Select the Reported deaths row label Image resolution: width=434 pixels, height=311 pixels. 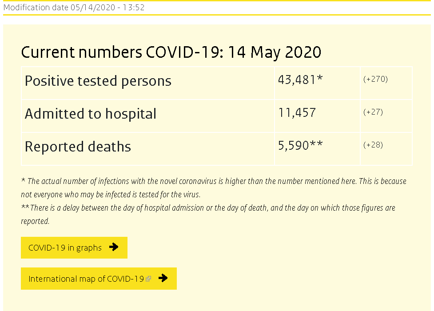(x=78, y=147)
